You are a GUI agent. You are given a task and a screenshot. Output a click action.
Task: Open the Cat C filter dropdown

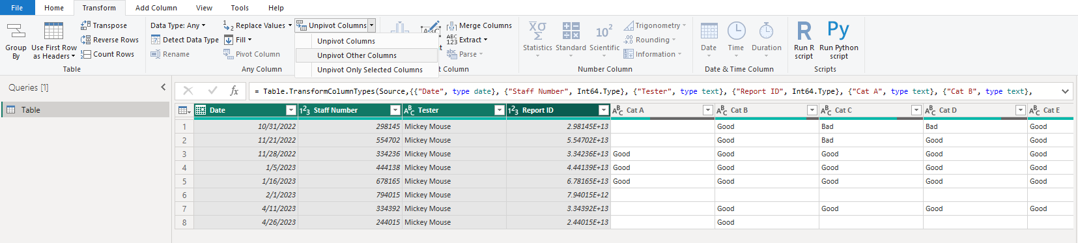[x=916, y=110]
